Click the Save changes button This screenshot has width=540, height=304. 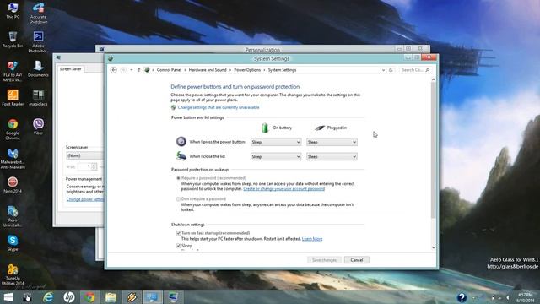(324, 260)
